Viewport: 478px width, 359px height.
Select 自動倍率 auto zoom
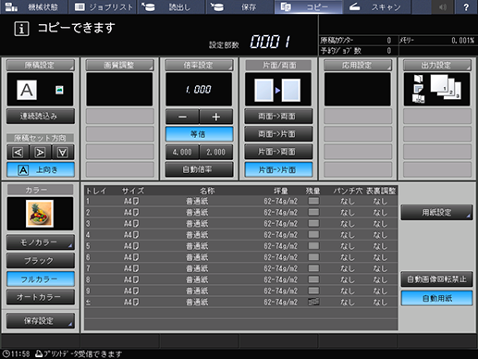(199, 169)
